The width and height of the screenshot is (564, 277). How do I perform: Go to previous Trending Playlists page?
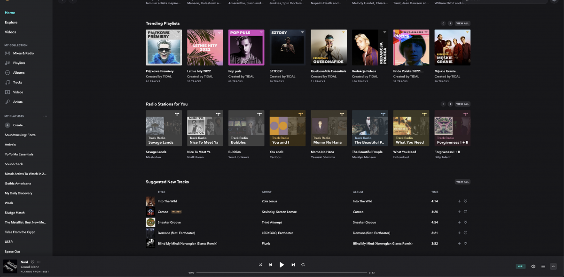pyautogui.click(x=443, y=23)
